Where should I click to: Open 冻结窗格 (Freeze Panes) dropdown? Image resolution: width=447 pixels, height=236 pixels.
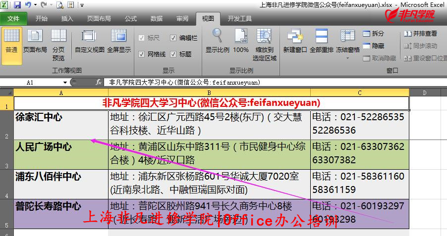click(x=348, y=45)
